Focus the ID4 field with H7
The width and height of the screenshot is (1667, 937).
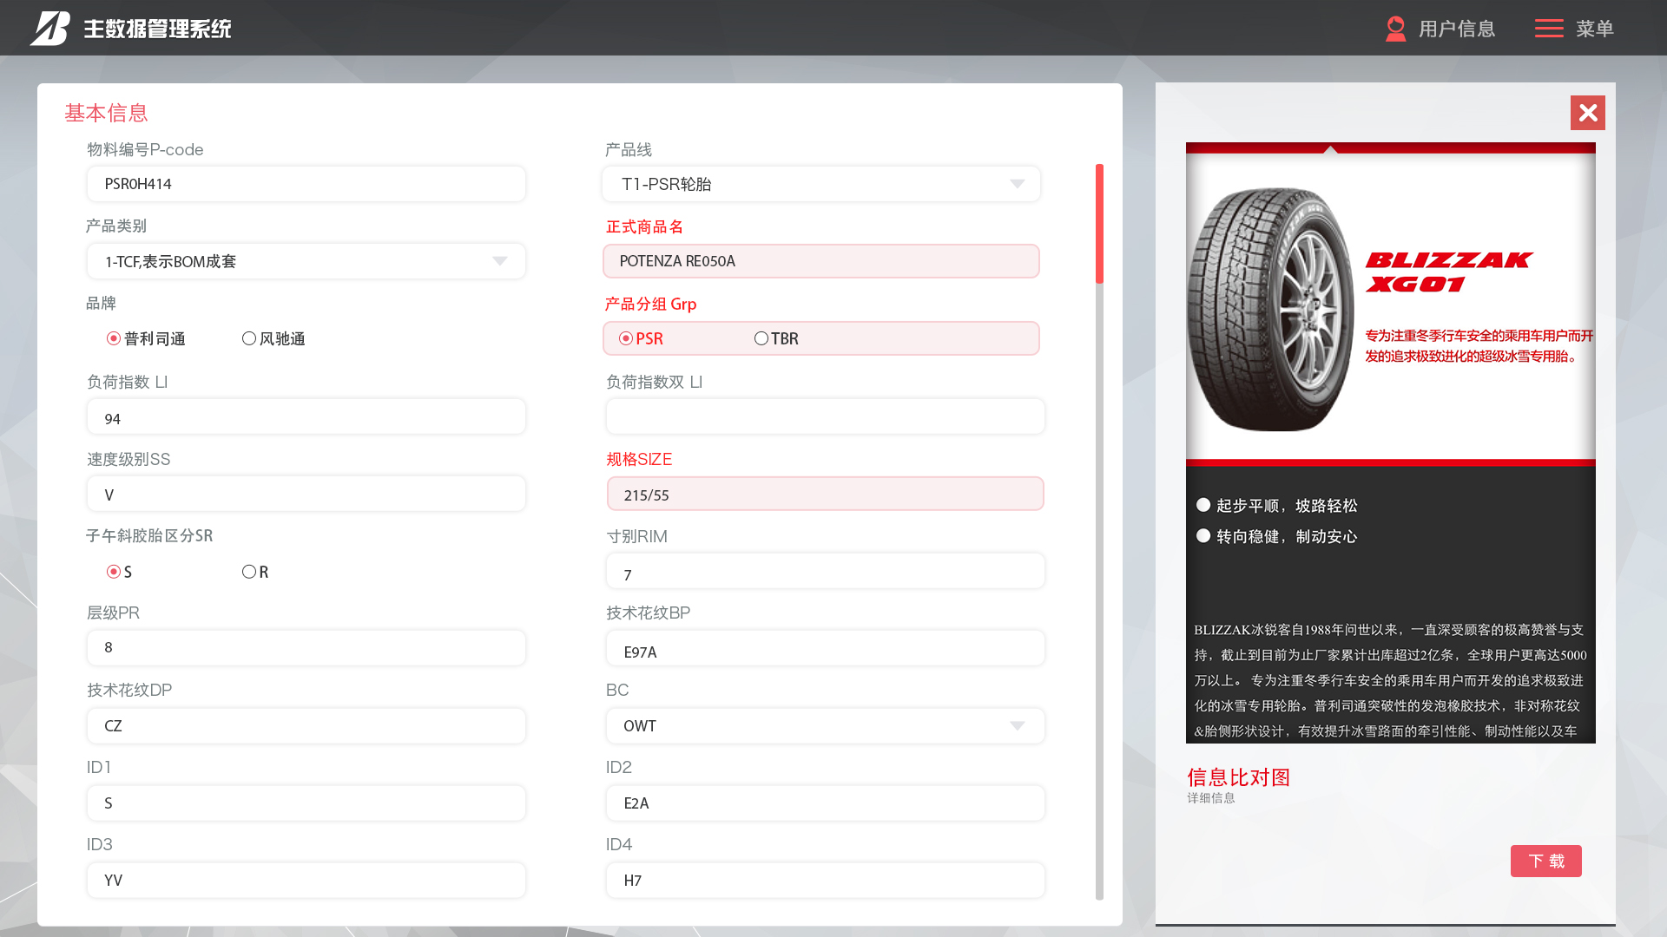point(826,881)
